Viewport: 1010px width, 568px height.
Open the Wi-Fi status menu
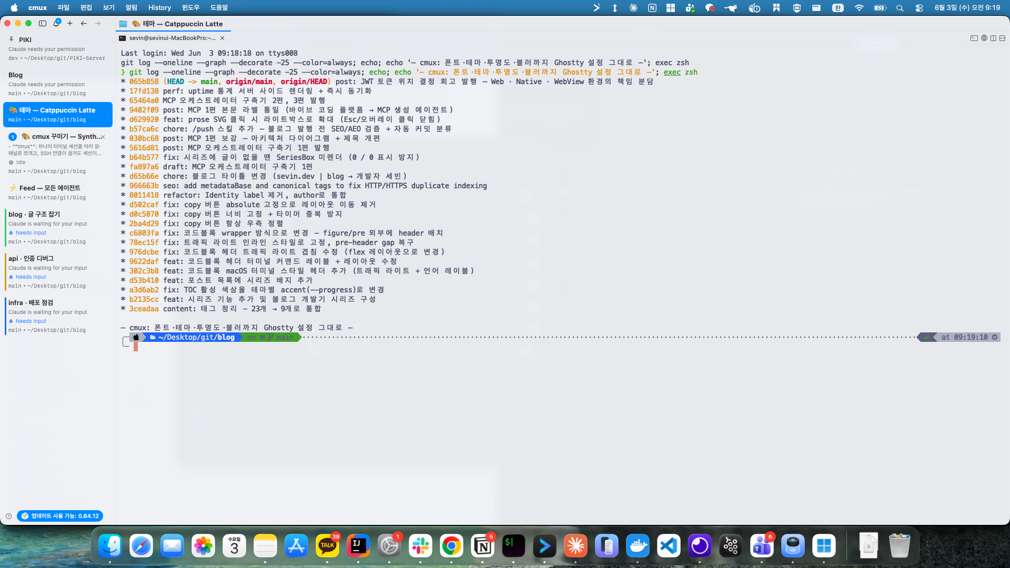tap(859, 7)
